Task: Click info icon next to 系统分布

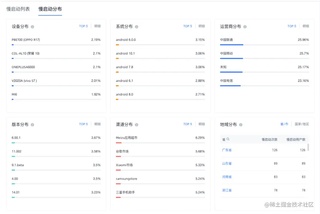Action: click(137, 27)
